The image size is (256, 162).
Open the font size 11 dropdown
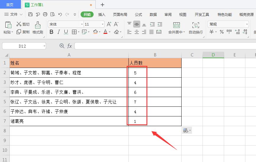coord(102,24)
